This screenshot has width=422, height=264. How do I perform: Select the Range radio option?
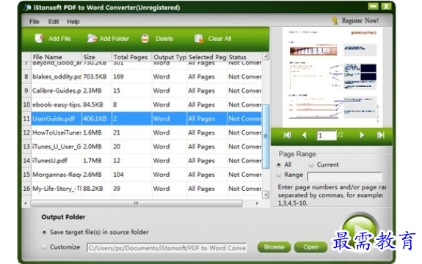[279, 175]
